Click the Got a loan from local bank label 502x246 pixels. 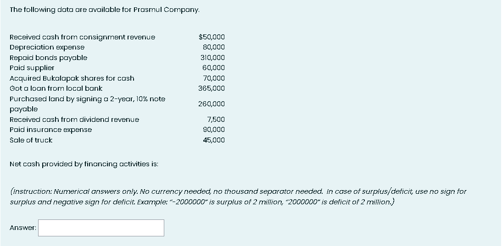coord(56,88)
